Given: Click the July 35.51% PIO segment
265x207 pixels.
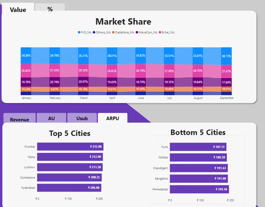Looking at the screenshot, I should 169,56.
